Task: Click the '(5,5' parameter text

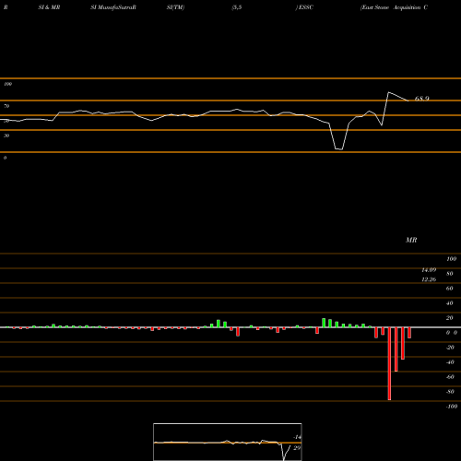Action: click(x=237, y=7)
